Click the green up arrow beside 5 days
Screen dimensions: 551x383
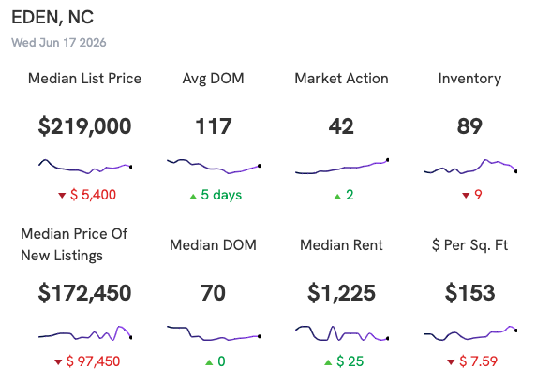[193, 197]
